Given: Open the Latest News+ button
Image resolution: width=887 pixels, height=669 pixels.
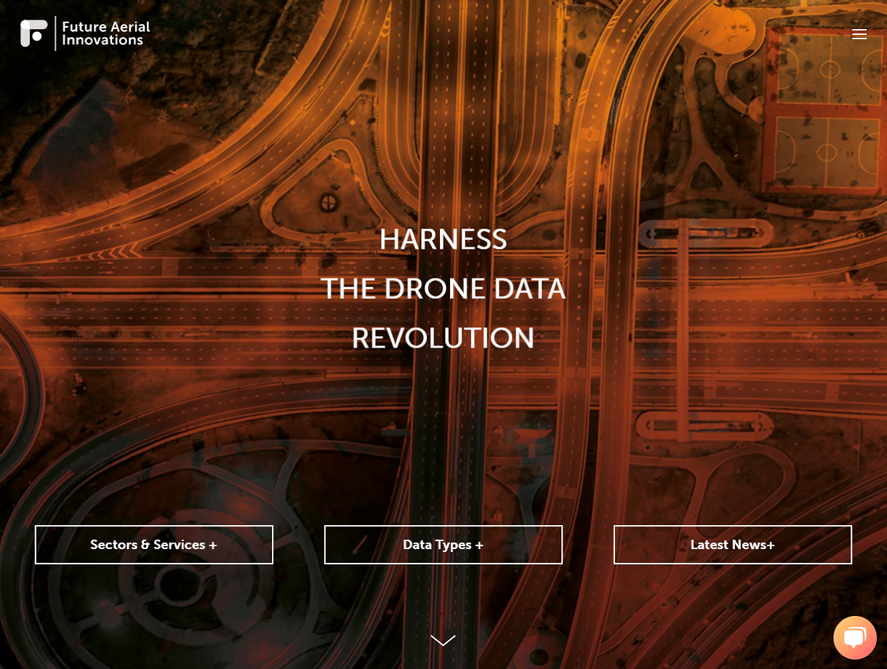Looking at the screenshot, I should (733, 545).
